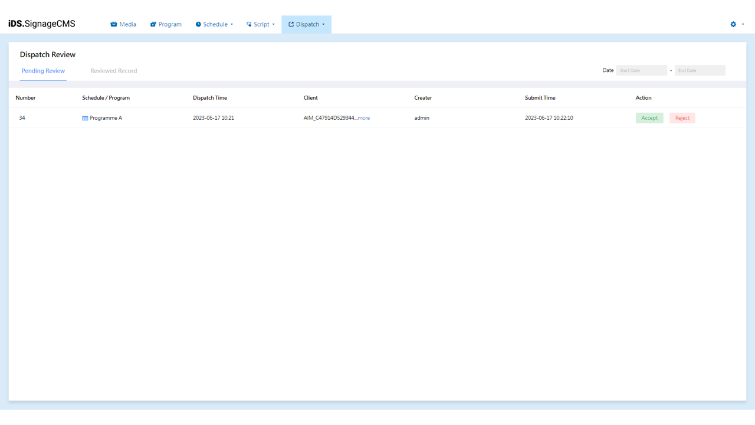
Task: Expand the Dispatch dropdown arrow
Action: point(323,25)
